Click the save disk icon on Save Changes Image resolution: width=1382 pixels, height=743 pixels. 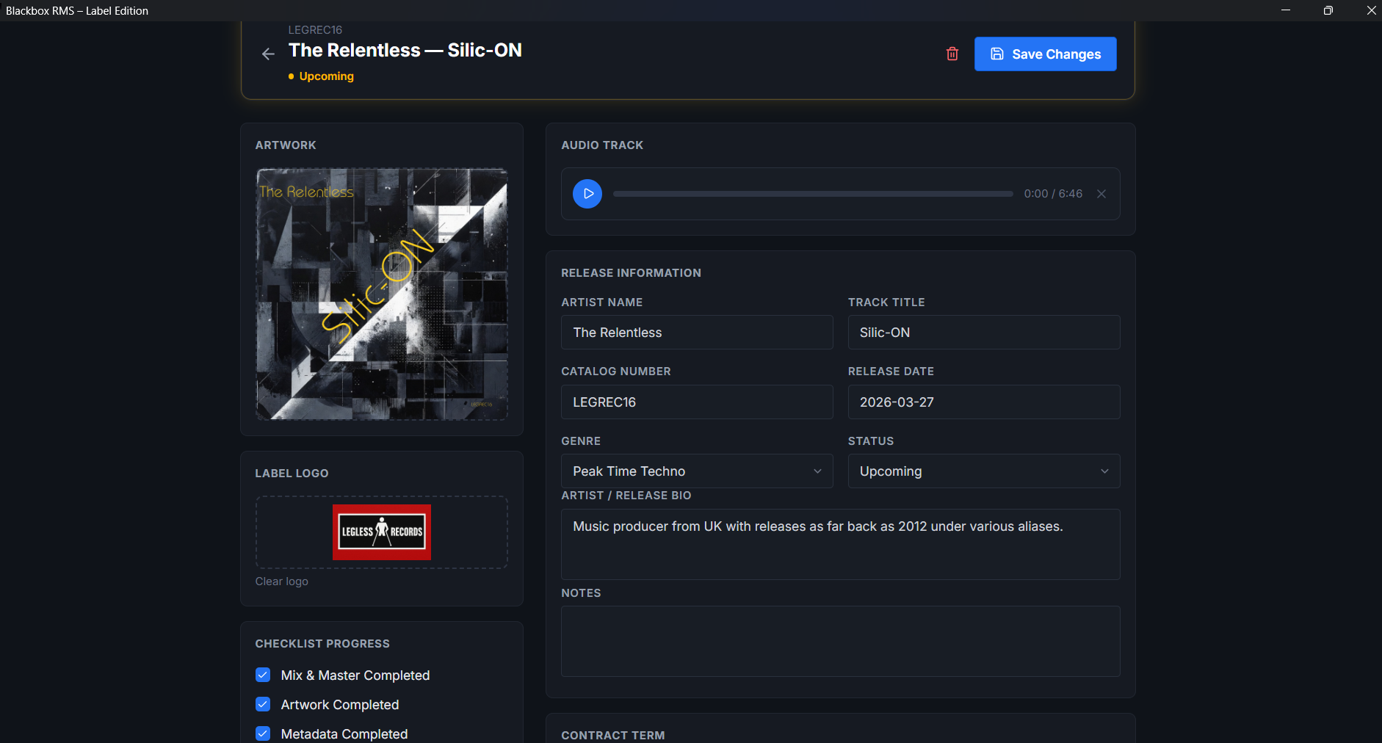click(x=996, y=53)
